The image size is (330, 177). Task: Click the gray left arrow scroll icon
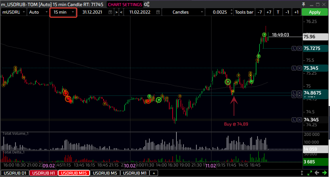click(317, 173)
